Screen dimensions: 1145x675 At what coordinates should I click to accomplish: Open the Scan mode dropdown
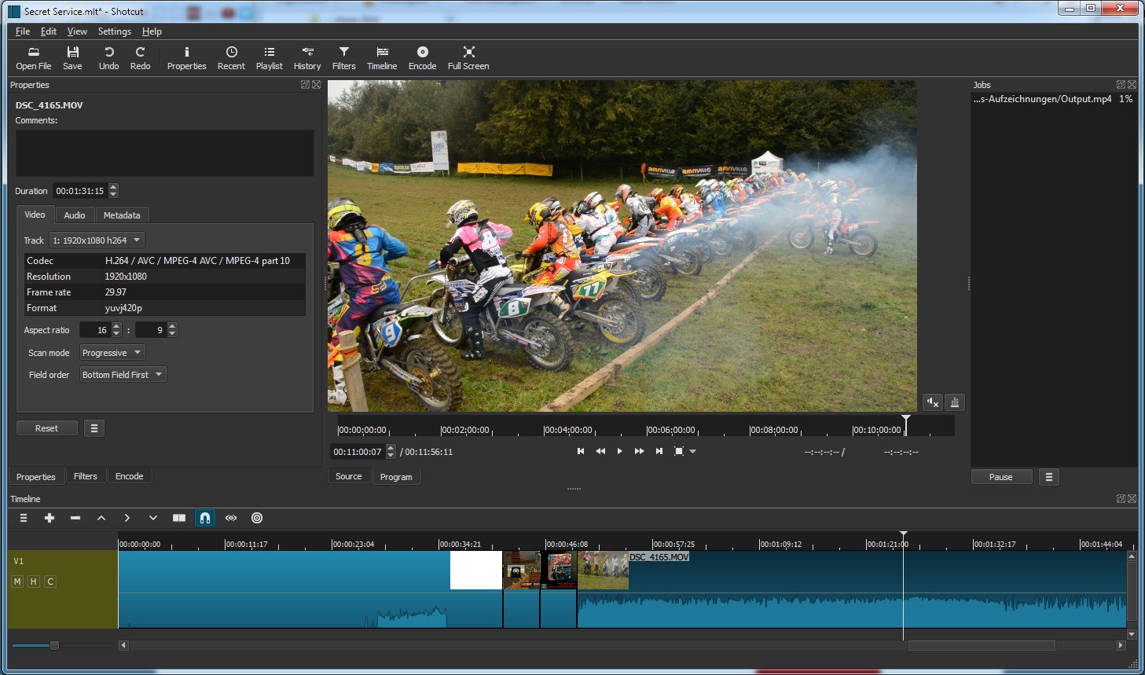[x=111, y=352]
